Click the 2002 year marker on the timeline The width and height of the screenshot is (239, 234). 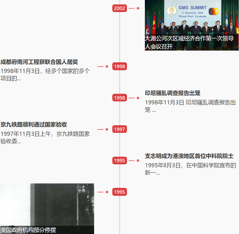tap(120, 8)
